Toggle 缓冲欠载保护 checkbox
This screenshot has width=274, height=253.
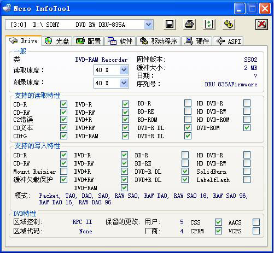click(63, 180)
